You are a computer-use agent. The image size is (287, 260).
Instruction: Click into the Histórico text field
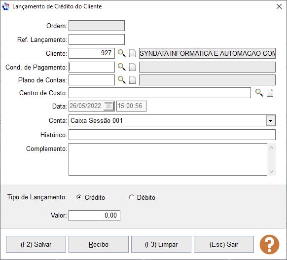pyautogui.click(x=172, y=135)
